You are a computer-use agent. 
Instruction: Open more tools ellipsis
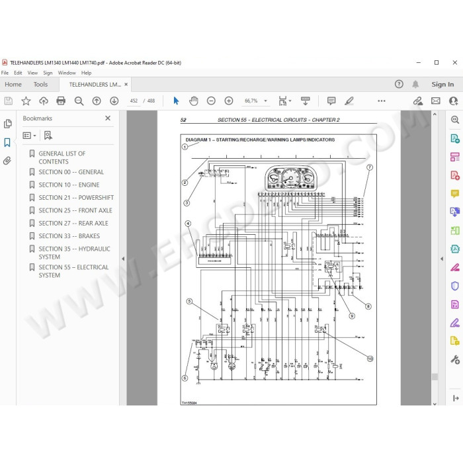382,101
